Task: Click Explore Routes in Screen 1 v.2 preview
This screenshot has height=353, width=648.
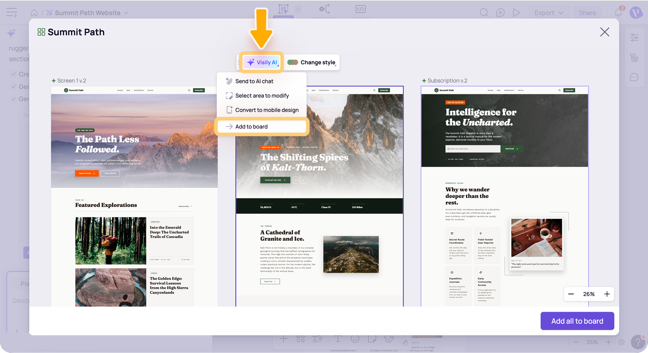Action: click(x=87, y=173)
